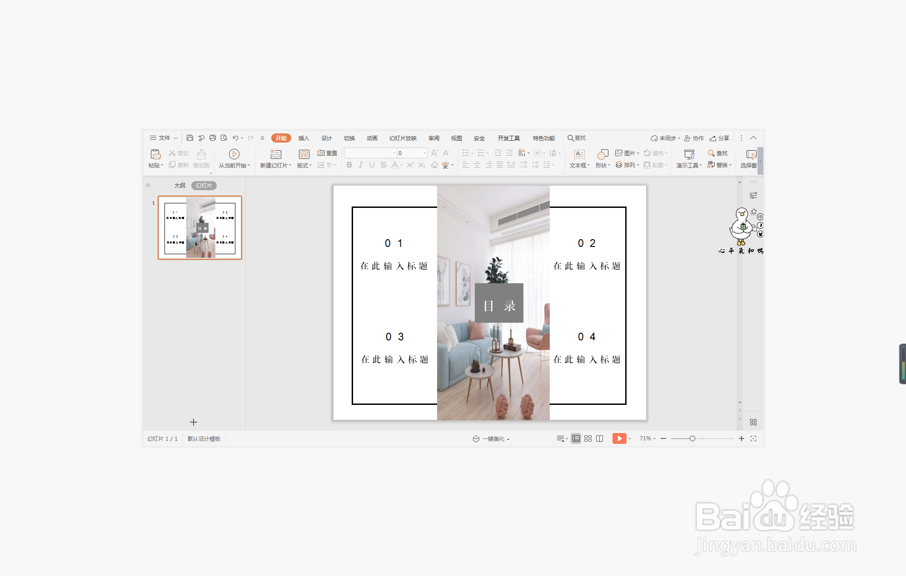Click the 未同步 sync status button
Viewport: 906px width, 576px height.
(x=665, y=138)
